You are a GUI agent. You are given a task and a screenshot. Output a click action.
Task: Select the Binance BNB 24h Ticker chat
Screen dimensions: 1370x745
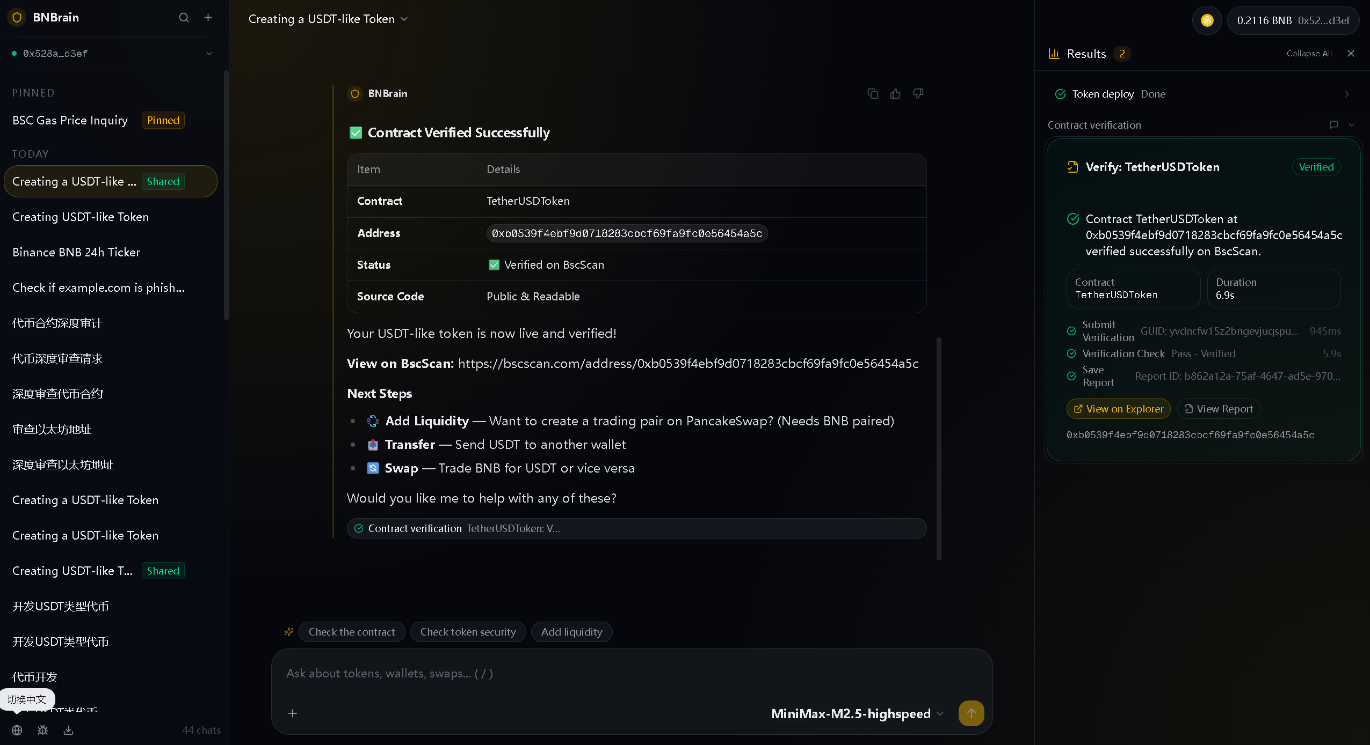(x=76, y=252)
